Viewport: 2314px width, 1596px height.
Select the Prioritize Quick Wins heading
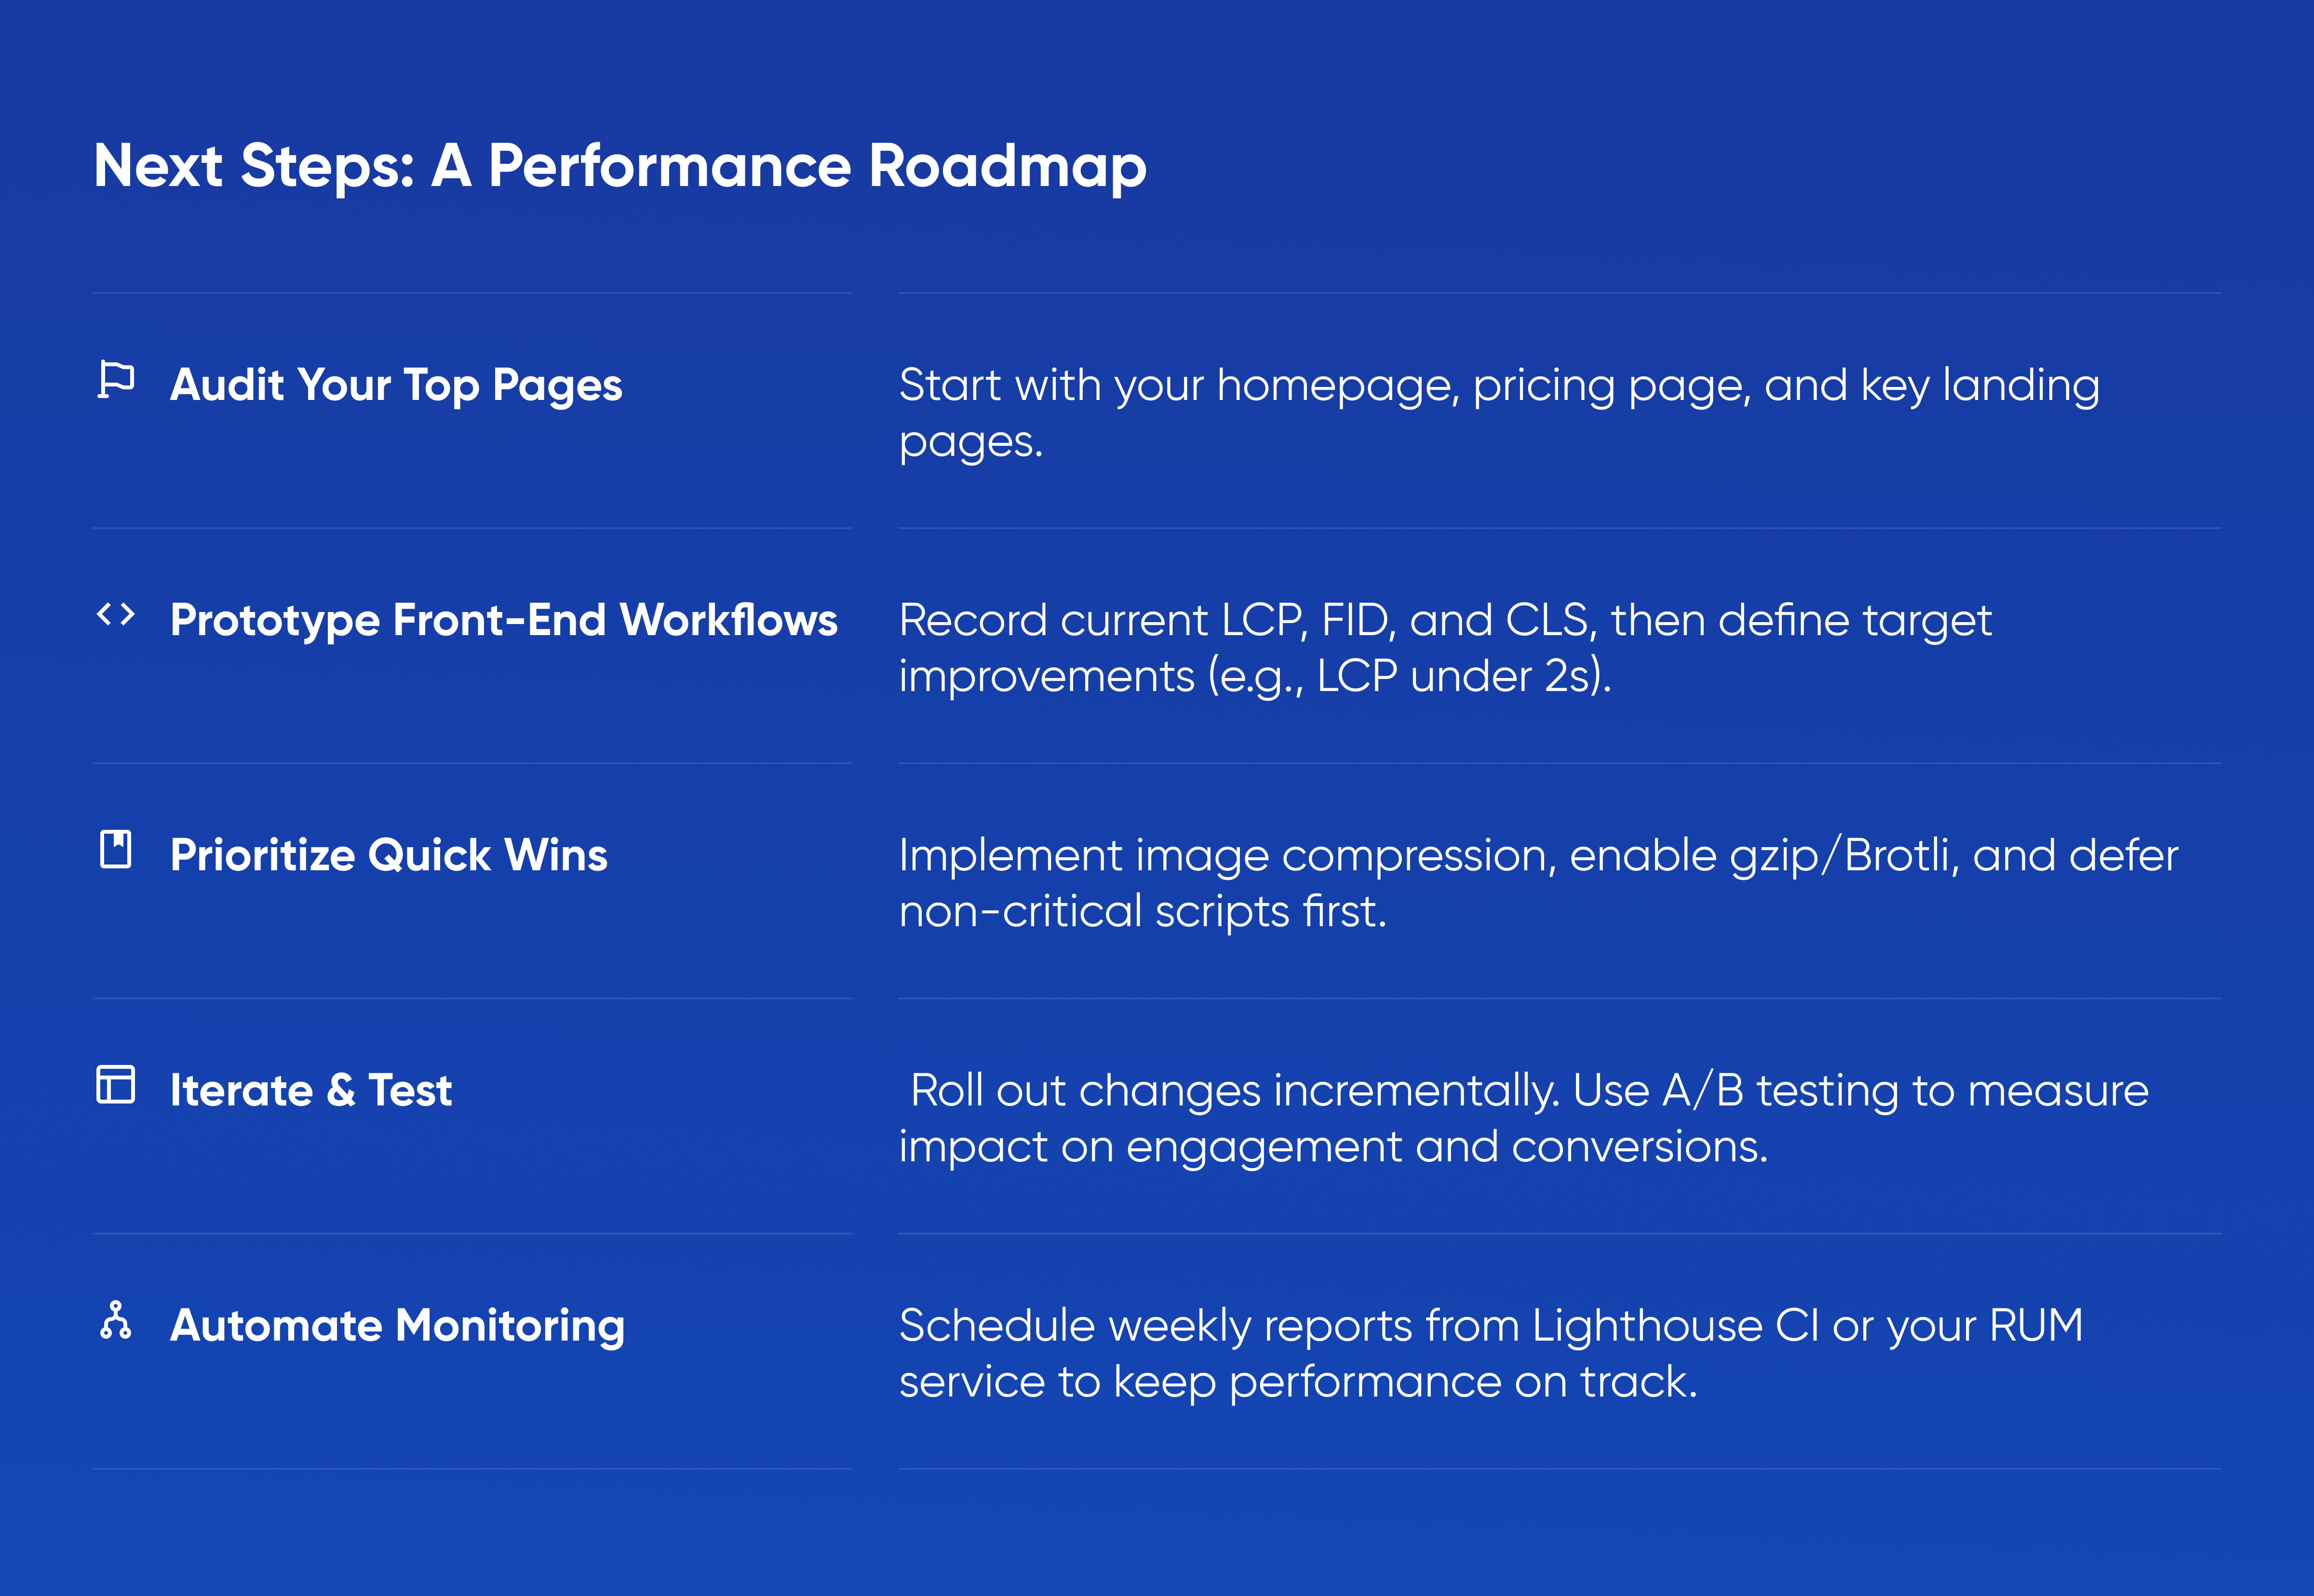tap(388, 855)
